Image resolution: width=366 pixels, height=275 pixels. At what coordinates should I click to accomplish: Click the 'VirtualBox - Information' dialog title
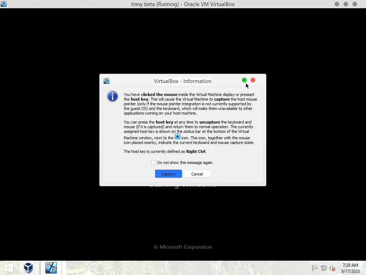coord(183,81)
